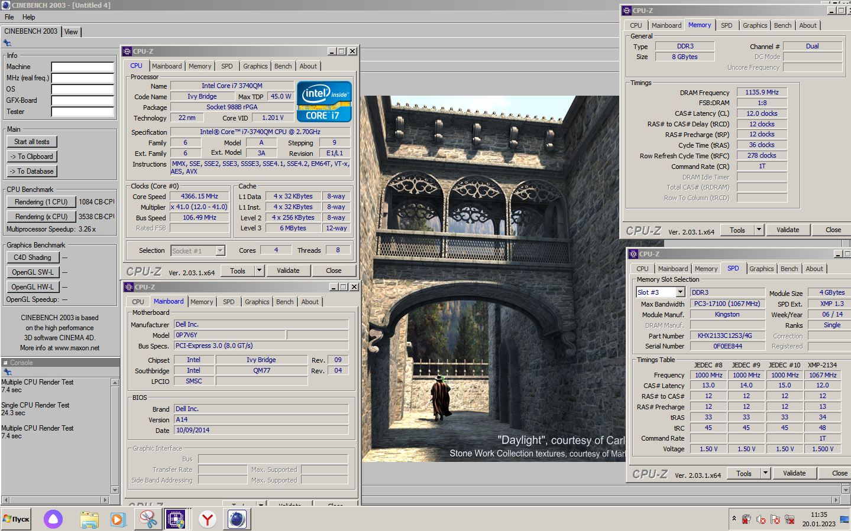This screenshot has width=851, height=531.
Task: Click the CINEBENCH title bar app icon
Action: pos(5,5)
